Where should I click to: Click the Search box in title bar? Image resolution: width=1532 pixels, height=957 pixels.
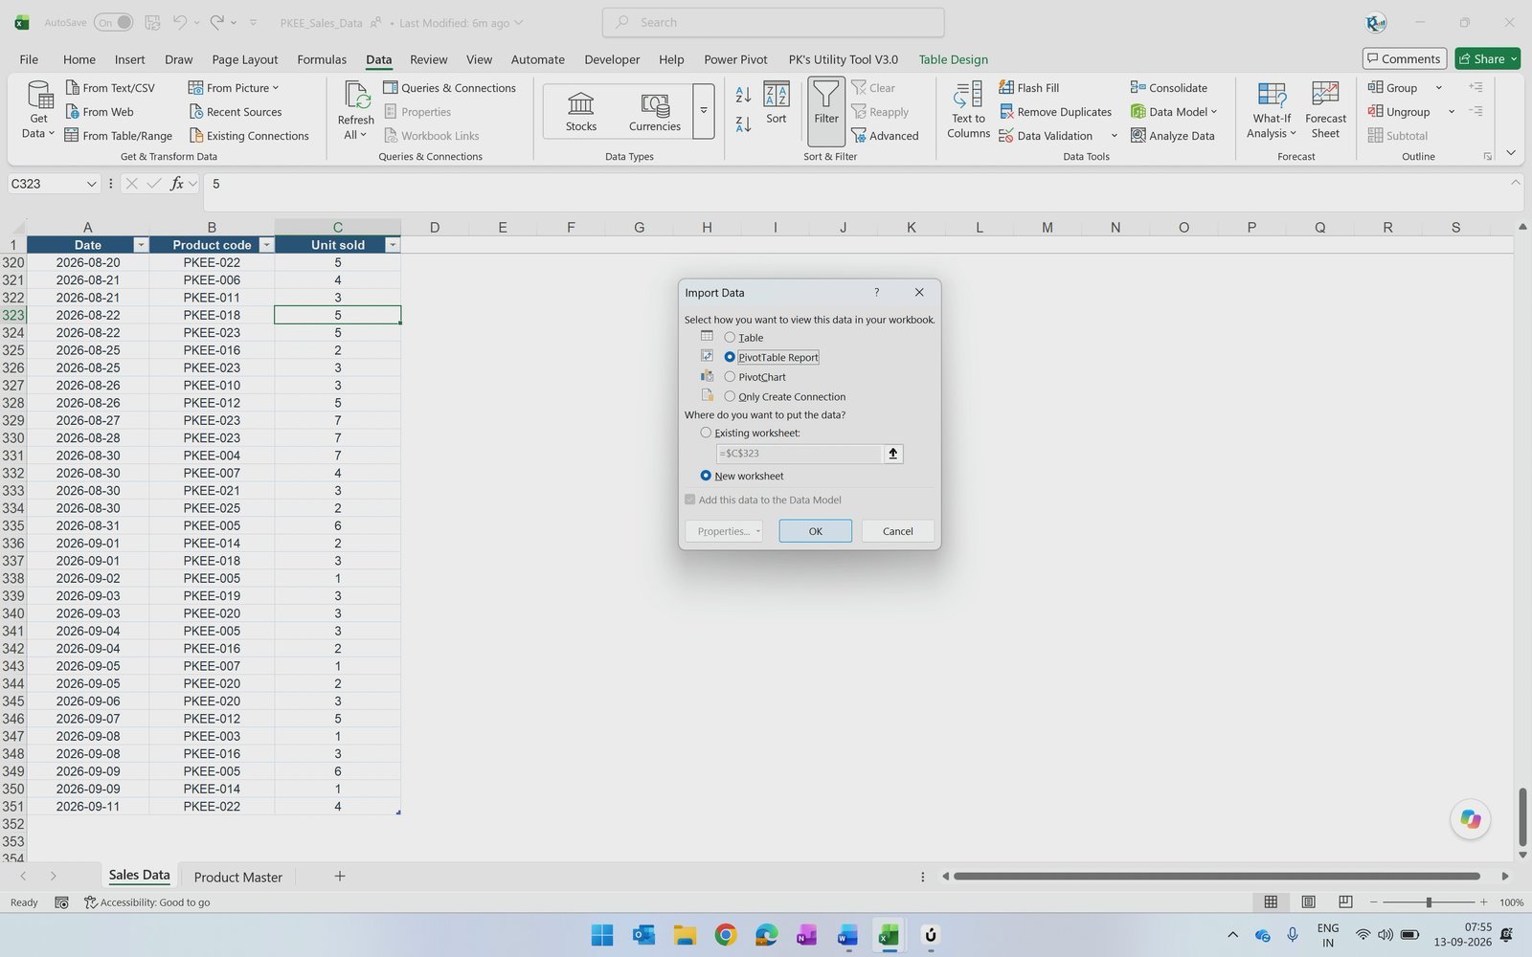773,22
